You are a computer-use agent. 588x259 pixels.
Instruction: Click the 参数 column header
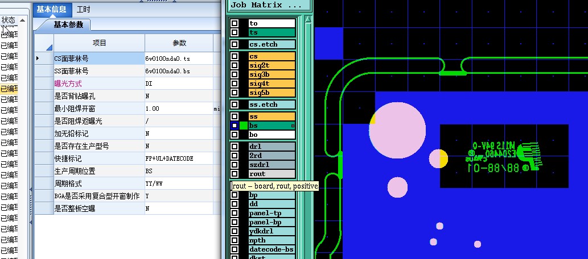tap(179, 43)
